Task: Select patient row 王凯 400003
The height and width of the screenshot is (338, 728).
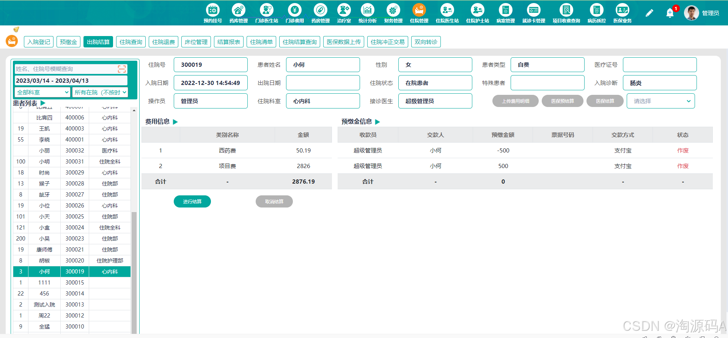Action: tap(72, 129)
